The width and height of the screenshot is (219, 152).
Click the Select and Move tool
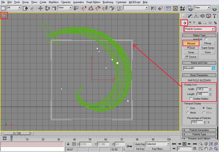(40, 8)
